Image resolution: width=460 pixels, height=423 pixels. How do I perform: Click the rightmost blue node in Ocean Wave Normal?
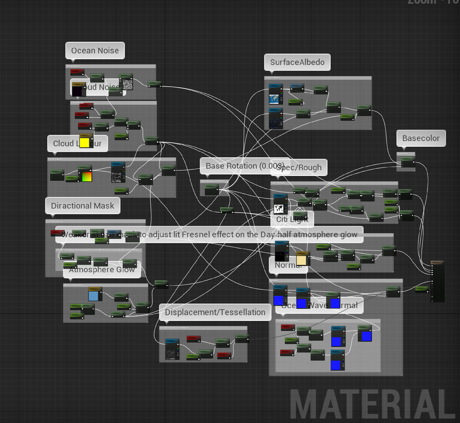(x=365, y=333)
